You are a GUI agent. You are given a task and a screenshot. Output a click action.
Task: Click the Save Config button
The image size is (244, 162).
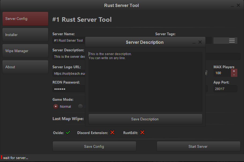pos(94,146)
